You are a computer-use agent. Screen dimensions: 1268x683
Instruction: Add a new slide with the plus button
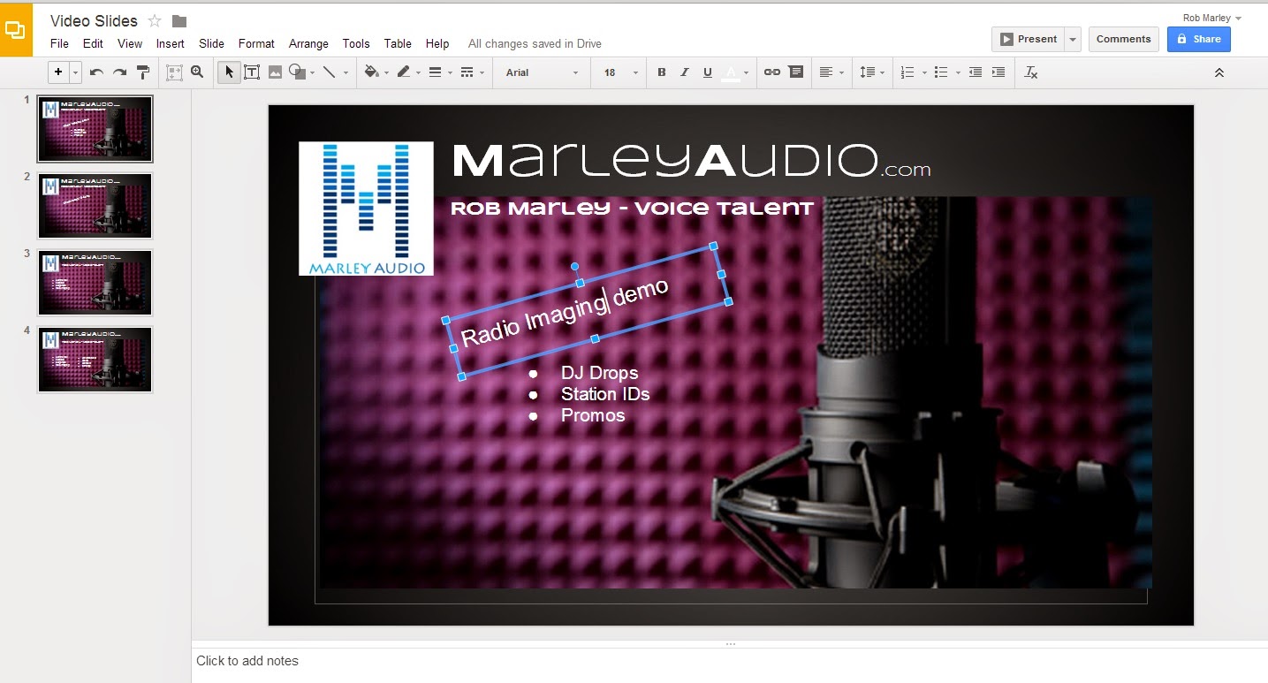point(59,72)
